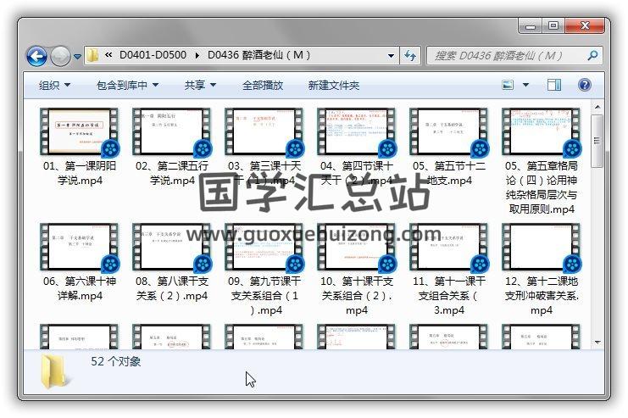Expand arrow after D0401-D0500 breadcrumb
Screen dimensions: 628x418
point(197,55)
